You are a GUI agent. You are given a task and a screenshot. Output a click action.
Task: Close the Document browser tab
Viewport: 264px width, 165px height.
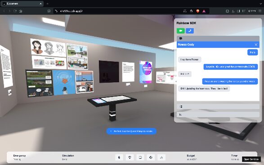tap(40, 4)
